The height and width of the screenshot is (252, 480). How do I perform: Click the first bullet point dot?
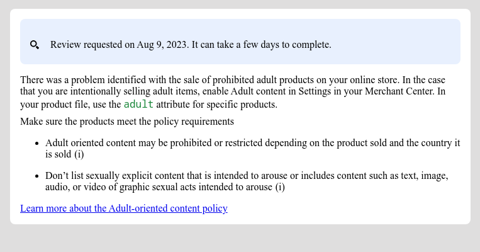[37, 143]
